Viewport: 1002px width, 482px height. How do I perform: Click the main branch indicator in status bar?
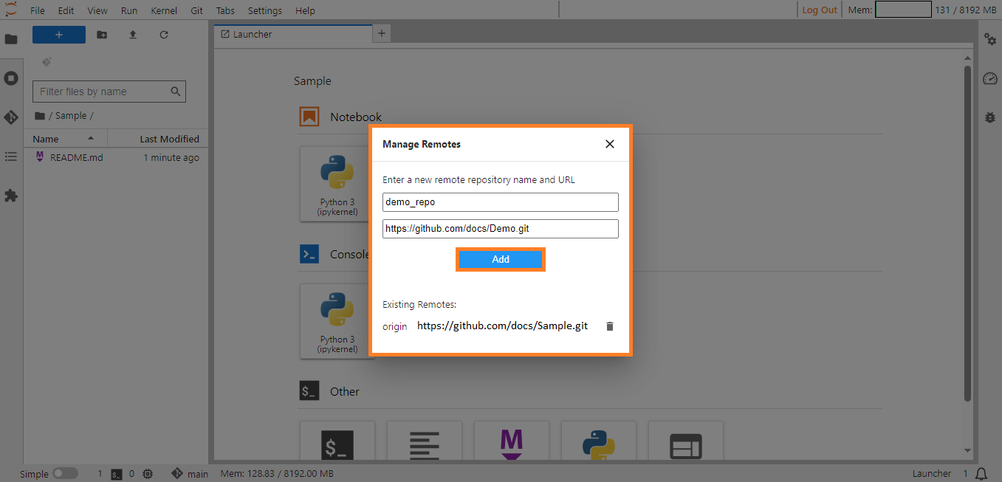[x=190, y=474]
